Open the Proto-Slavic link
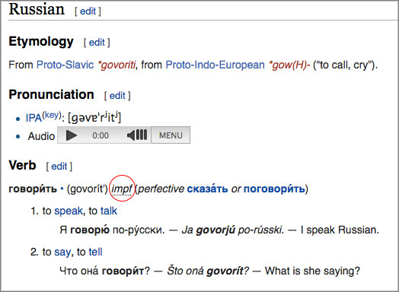 (x=65, y=65)
